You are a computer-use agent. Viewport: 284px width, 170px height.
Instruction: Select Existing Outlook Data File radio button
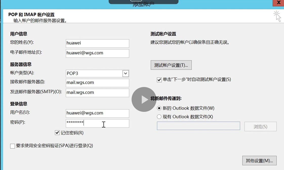[x=159, y=117]
